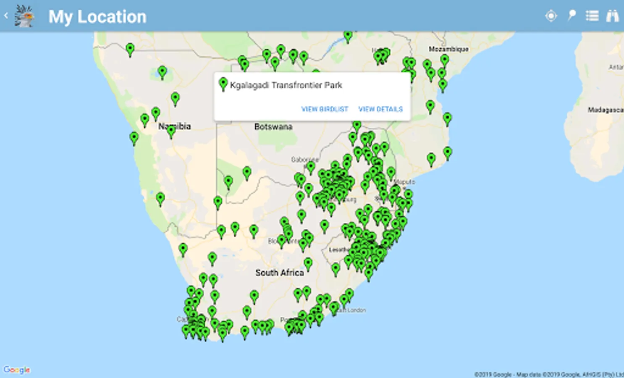Tap the Madagascar label on map
The image size is (624, 378).
606,110
